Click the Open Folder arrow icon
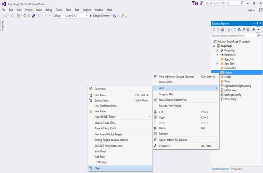The image size is (263, 173). coord(155,140)
